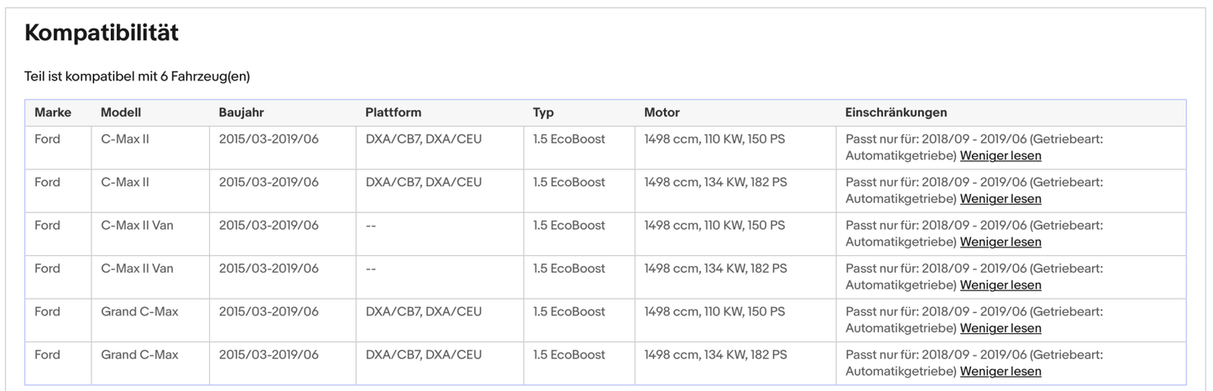This screenshot has width=1213, height=391.
Task: Select the Plattform column header
Action: (393, 112)
